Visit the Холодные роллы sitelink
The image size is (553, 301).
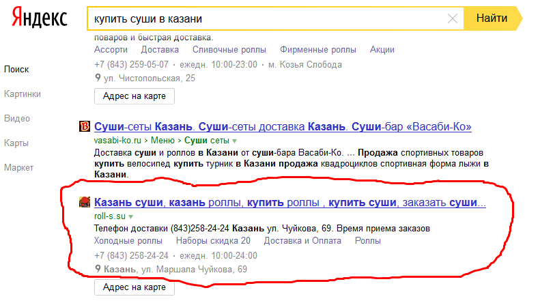click(128, 241)
